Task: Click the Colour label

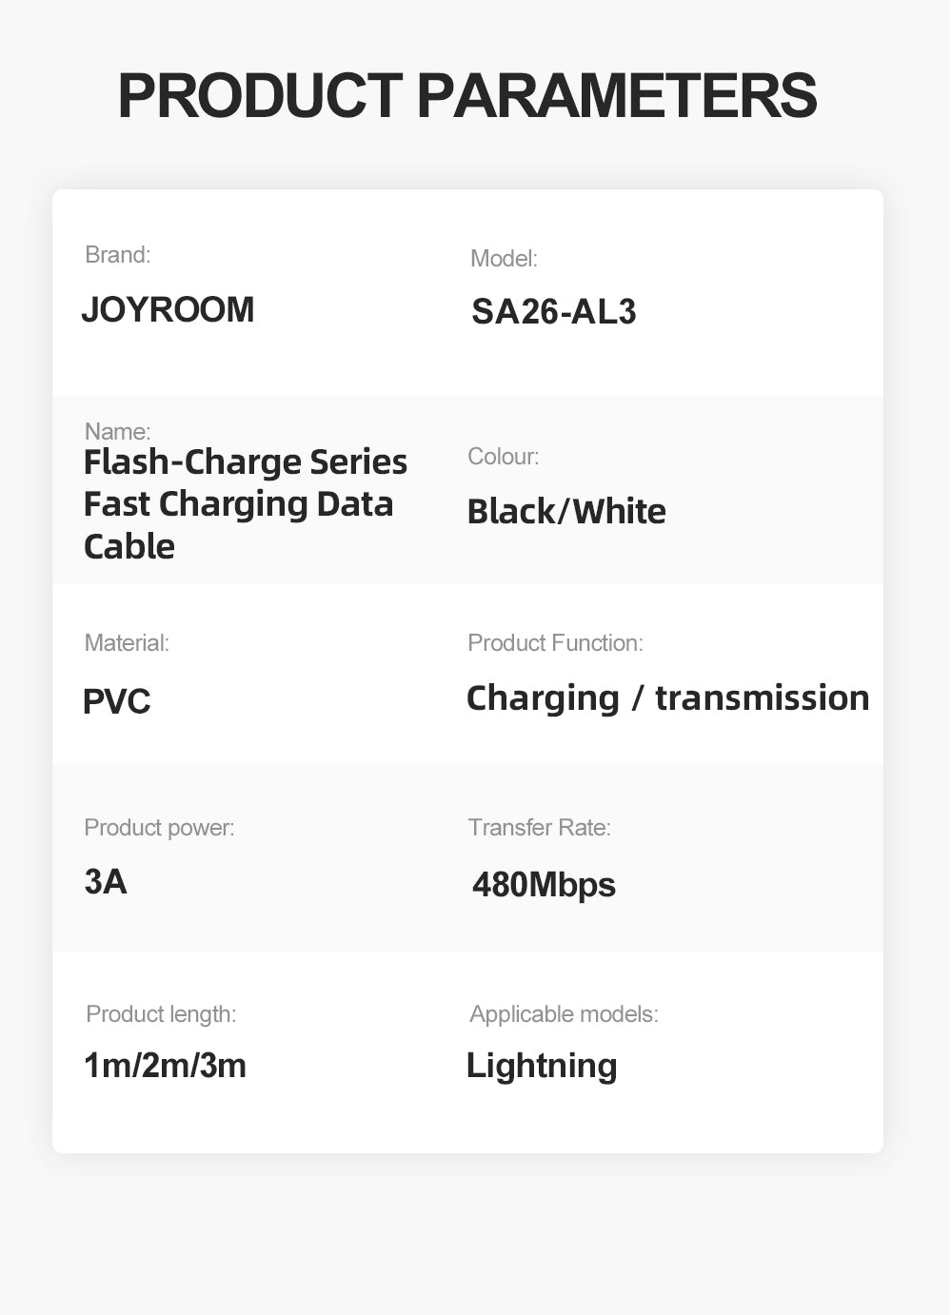Action: [503, 457]
